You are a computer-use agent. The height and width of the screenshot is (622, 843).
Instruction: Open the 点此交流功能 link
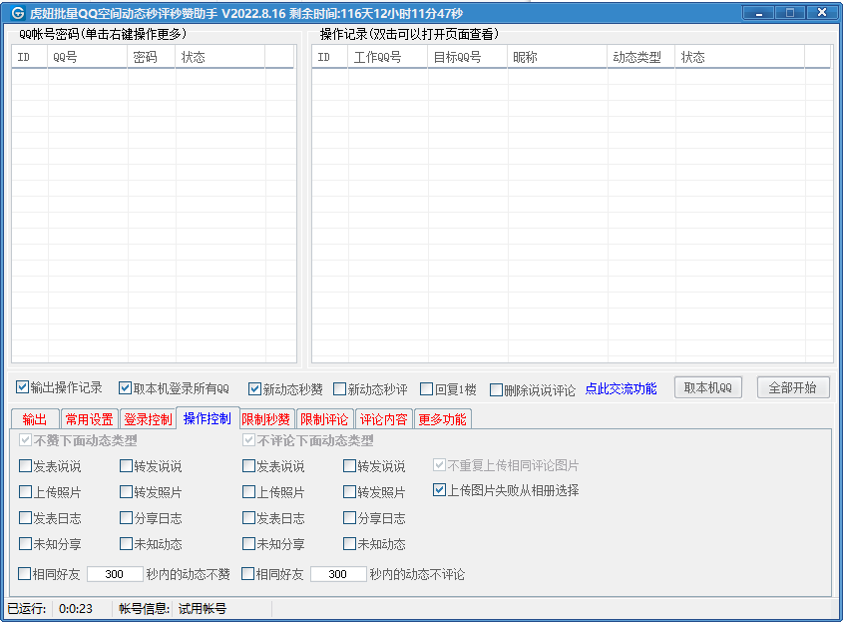tap(621, 388)
